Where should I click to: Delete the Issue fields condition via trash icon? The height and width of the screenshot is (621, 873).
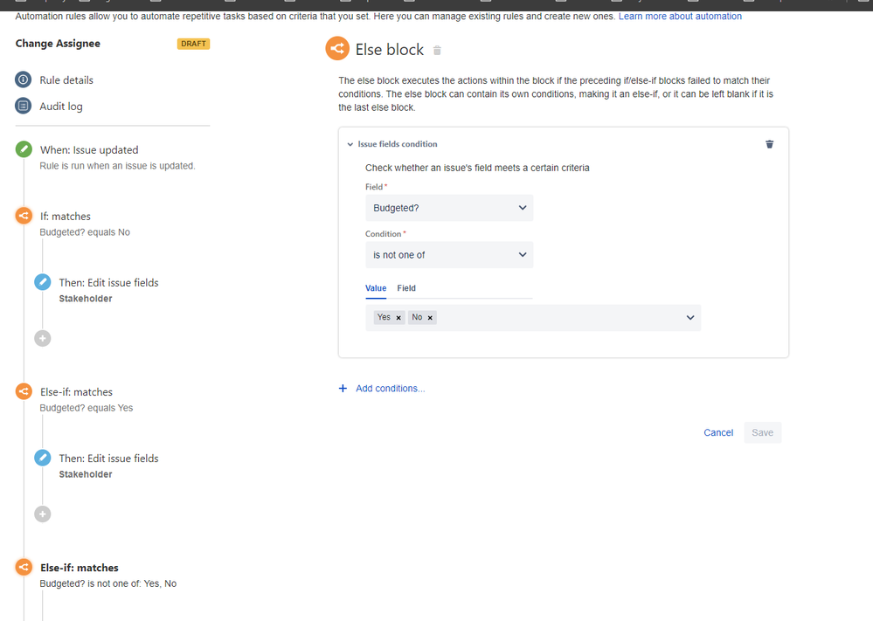click(x=769, y=144)
